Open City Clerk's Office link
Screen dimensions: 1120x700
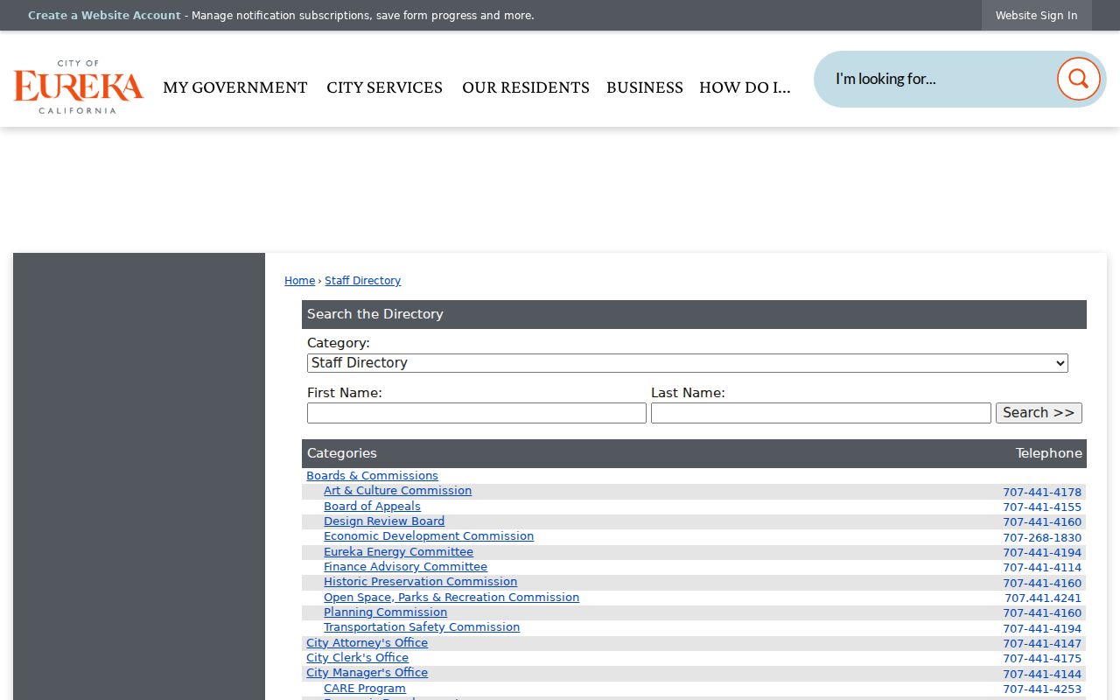(357, 658)
